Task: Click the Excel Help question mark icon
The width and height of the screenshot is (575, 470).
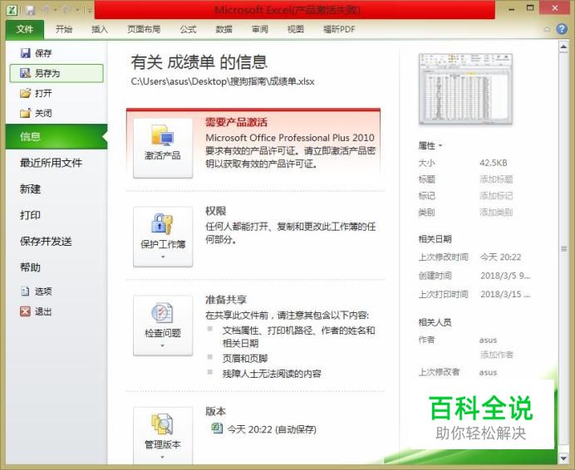Action: [x=562, y=29]
